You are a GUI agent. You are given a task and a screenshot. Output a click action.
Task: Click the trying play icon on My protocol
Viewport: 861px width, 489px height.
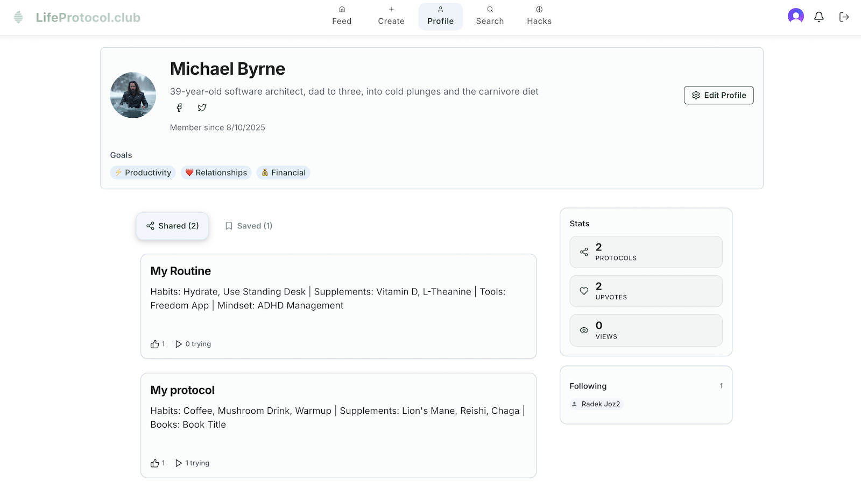pyautogui.click(x=179, y=463)
